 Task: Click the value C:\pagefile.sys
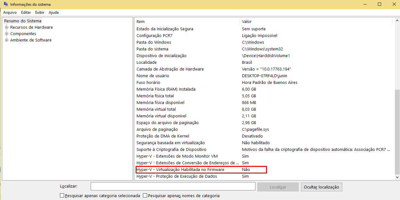[255, 130]
